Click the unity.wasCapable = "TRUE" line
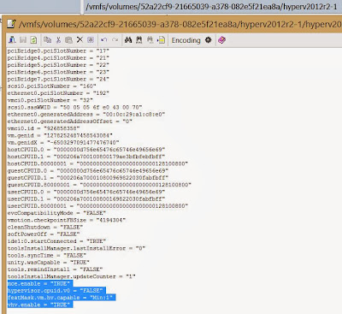Screen dimensions: 342x314 pos(48,263)
